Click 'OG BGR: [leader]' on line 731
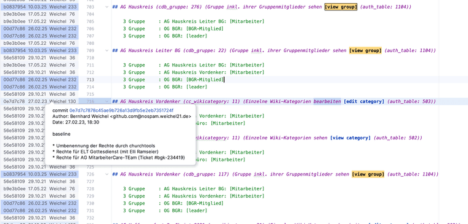468x224 pixels. click(185, 210)
